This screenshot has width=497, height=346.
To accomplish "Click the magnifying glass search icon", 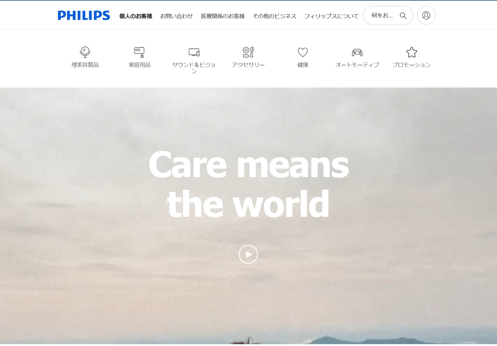I will (x=403, y=16).
